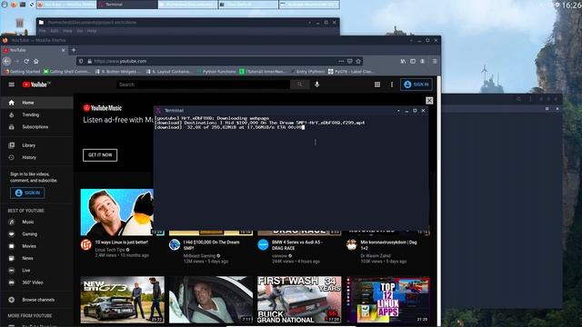Open BMW 4 Series vs Audi A5 video title
The height and width of the screenshot is (327, 582).
(297, 245)
